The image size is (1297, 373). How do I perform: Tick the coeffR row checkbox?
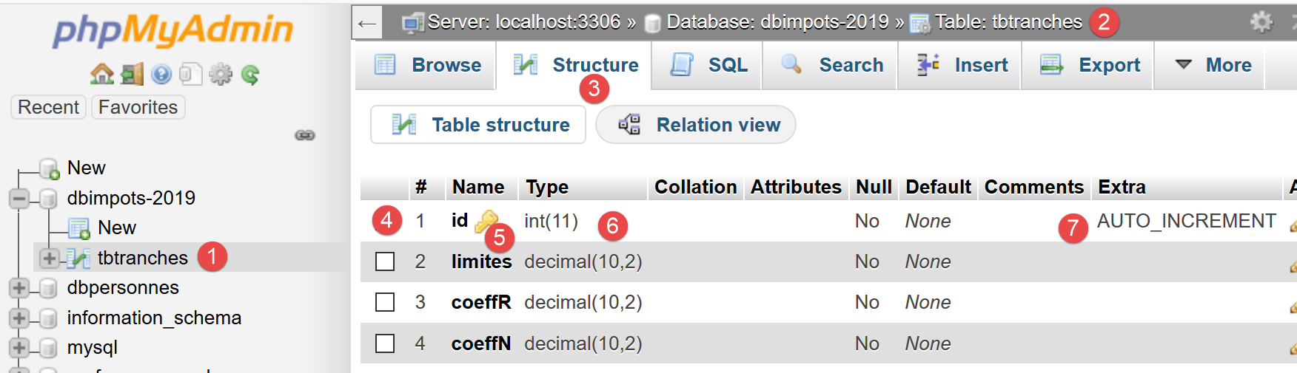click(385, 302)
